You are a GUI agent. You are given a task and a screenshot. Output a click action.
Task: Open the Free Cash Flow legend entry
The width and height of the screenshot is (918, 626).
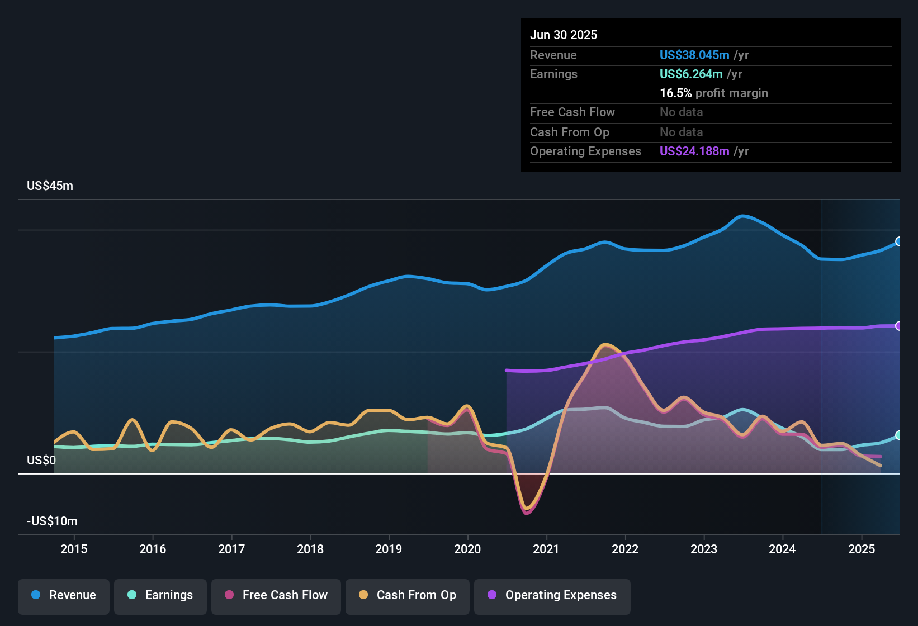[x=276, y=595]
